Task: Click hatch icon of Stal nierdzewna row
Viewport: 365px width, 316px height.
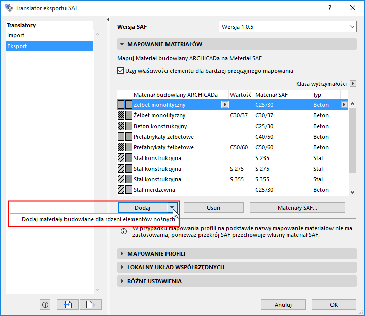Action: click(x=121, y=190)
